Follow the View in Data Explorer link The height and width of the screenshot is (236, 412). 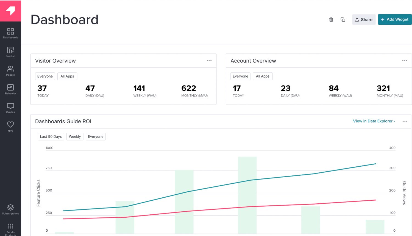click(x=374, y=121)
